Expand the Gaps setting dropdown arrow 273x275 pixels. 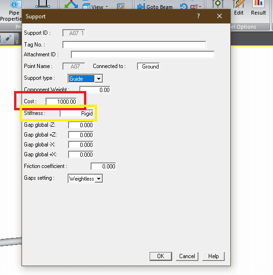click(99, 179)
